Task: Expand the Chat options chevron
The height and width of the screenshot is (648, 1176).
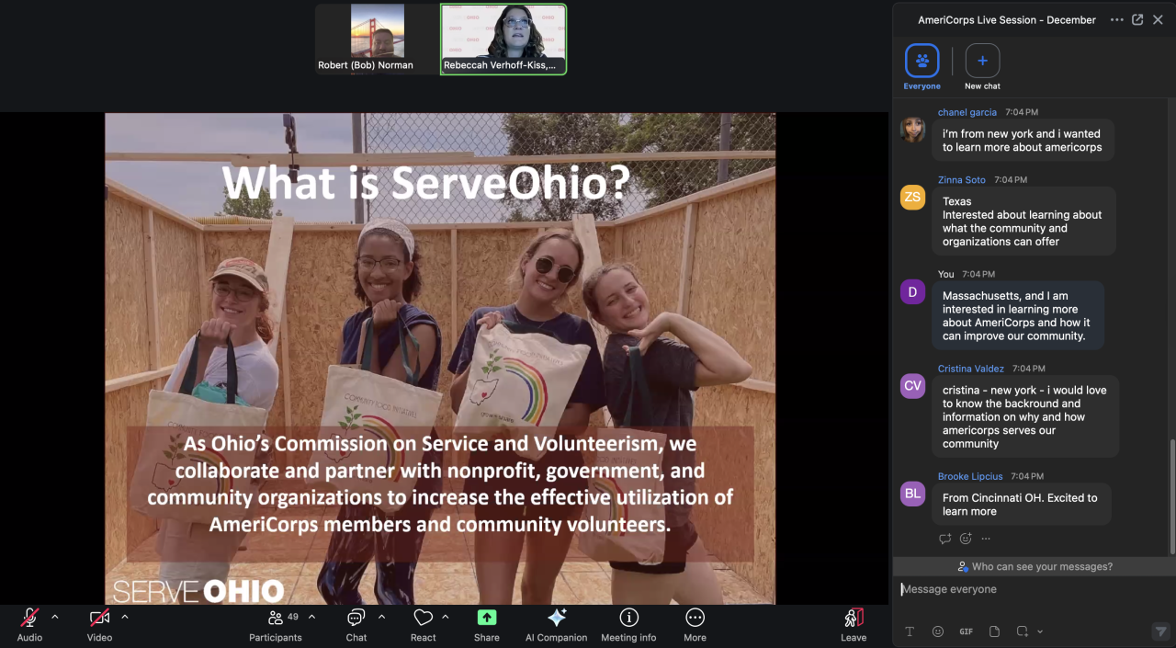Action: 381,617
